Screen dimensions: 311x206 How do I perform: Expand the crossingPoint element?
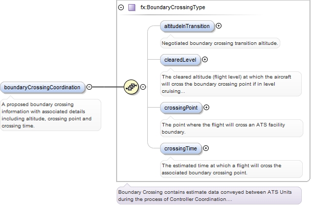point(207,108)
